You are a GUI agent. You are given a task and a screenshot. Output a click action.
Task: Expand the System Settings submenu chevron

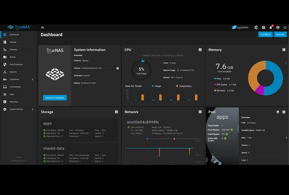32,109
